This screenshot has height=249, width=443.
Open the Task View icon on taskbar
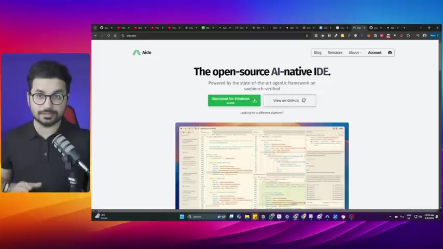pyautogui.click(x=231, y=216)
